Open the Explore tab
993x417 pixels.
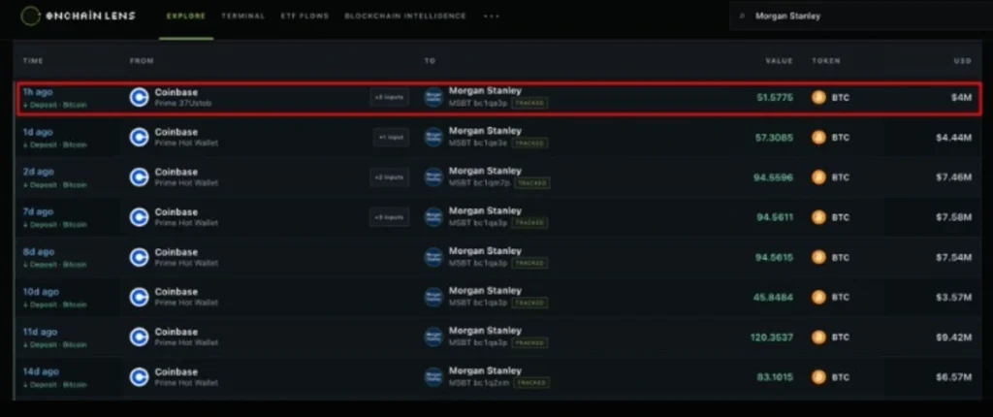[186, 16]
